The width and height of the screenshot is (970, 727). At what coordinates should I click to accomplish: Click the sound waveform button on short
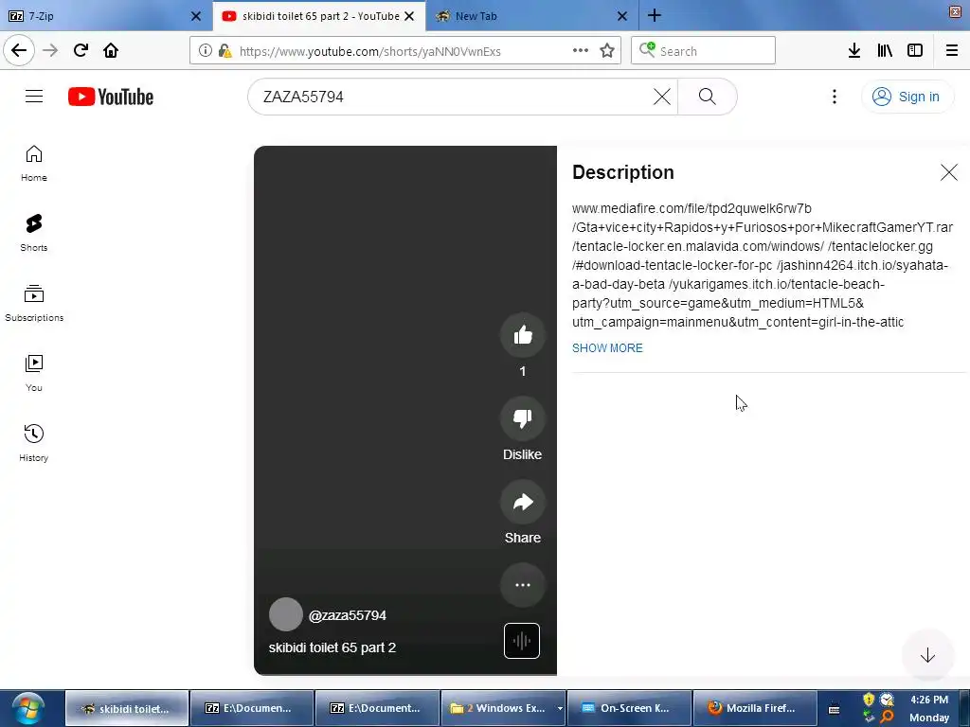[522, 641]
